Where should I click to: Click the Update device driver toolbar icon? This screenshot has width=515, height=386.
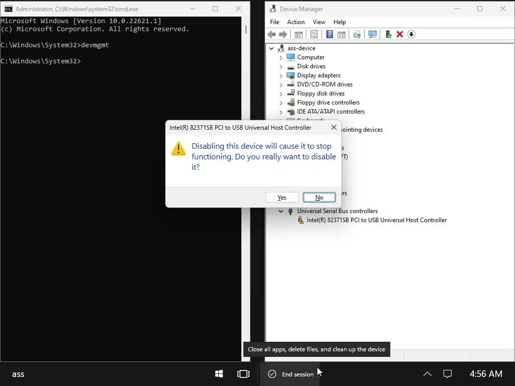tap(357, 34)
